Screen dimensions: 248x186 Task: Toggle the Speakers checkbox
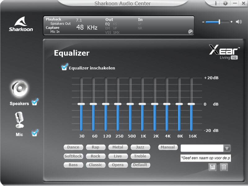[35, 102]
